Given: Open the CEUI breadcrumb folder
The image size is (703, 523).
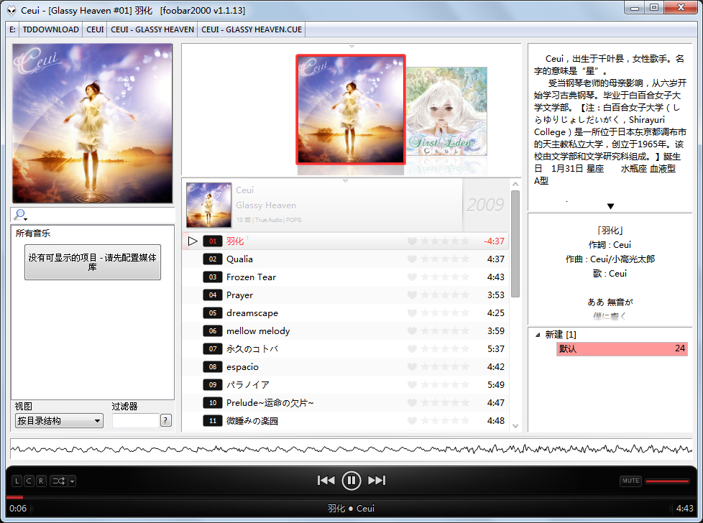Looking at the screenshot, I should tap(95, 29).
